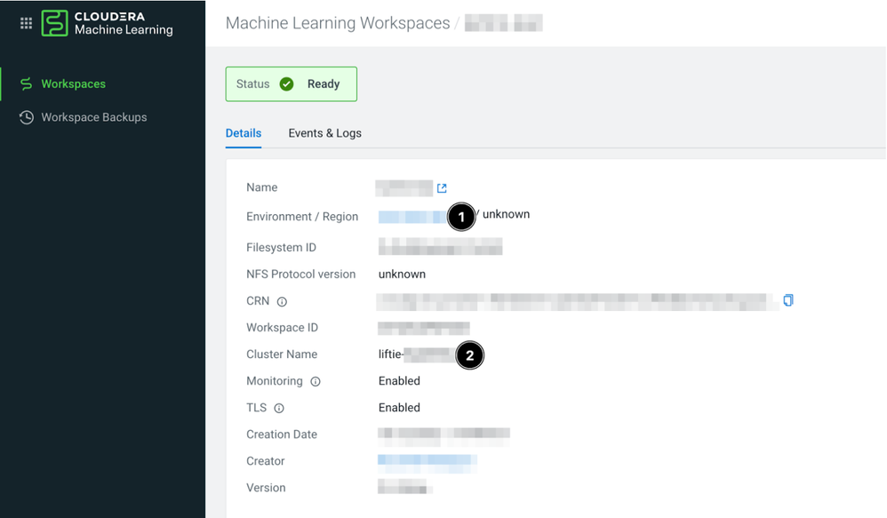Click the 'Cluster Name' label

(282, 354)
